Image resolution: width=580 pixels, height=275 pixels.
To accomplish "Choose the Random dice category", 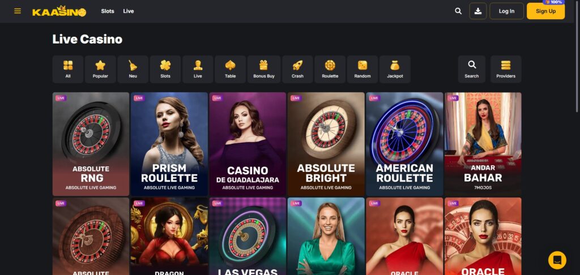I will (362, 69).
